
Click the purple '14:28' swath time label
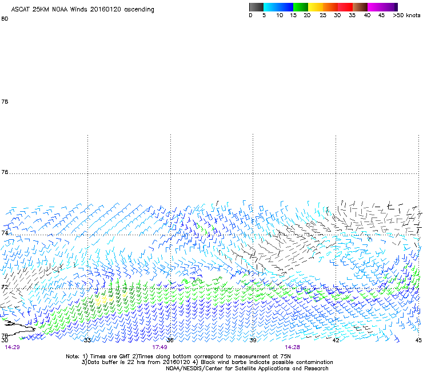(293, 347)
